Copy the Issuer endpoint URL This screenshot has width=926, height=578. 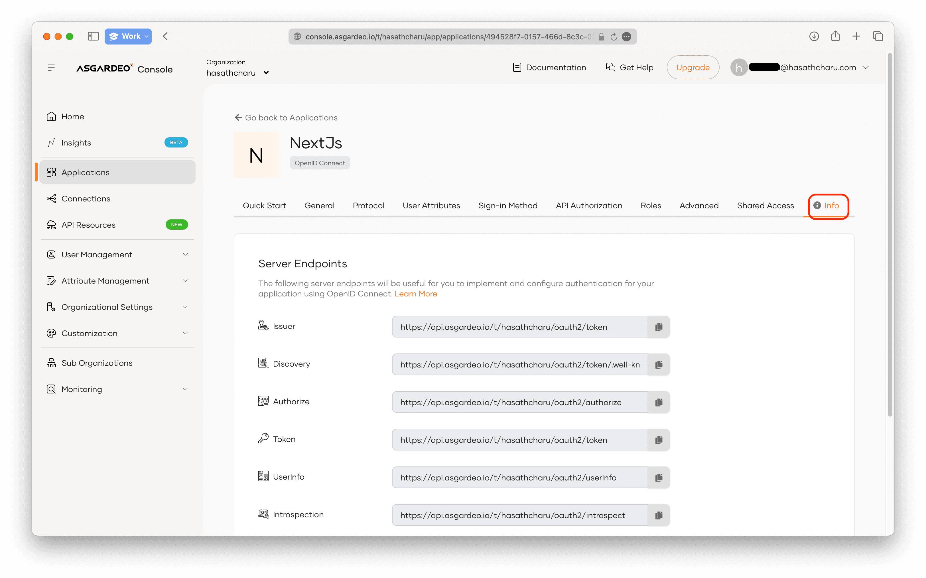tap(659, 327)
